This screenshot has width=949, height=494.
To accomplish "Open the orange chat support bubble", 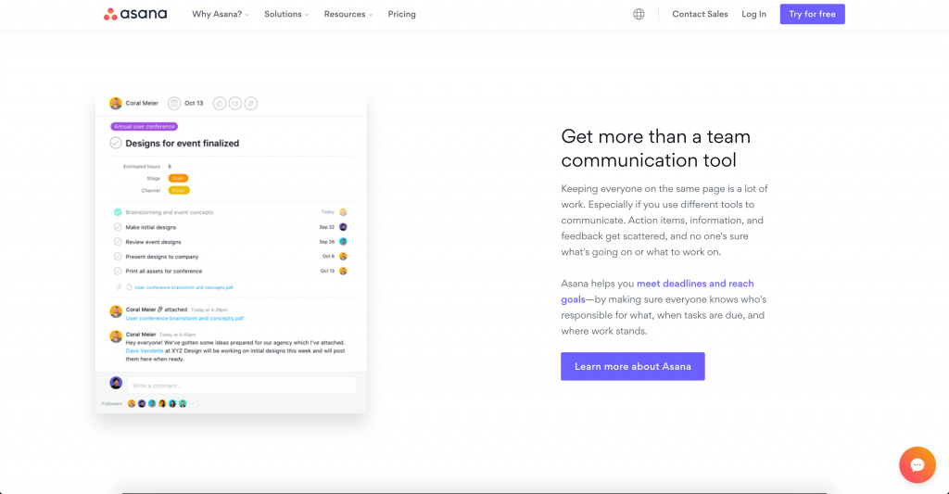I will [917, 465].
